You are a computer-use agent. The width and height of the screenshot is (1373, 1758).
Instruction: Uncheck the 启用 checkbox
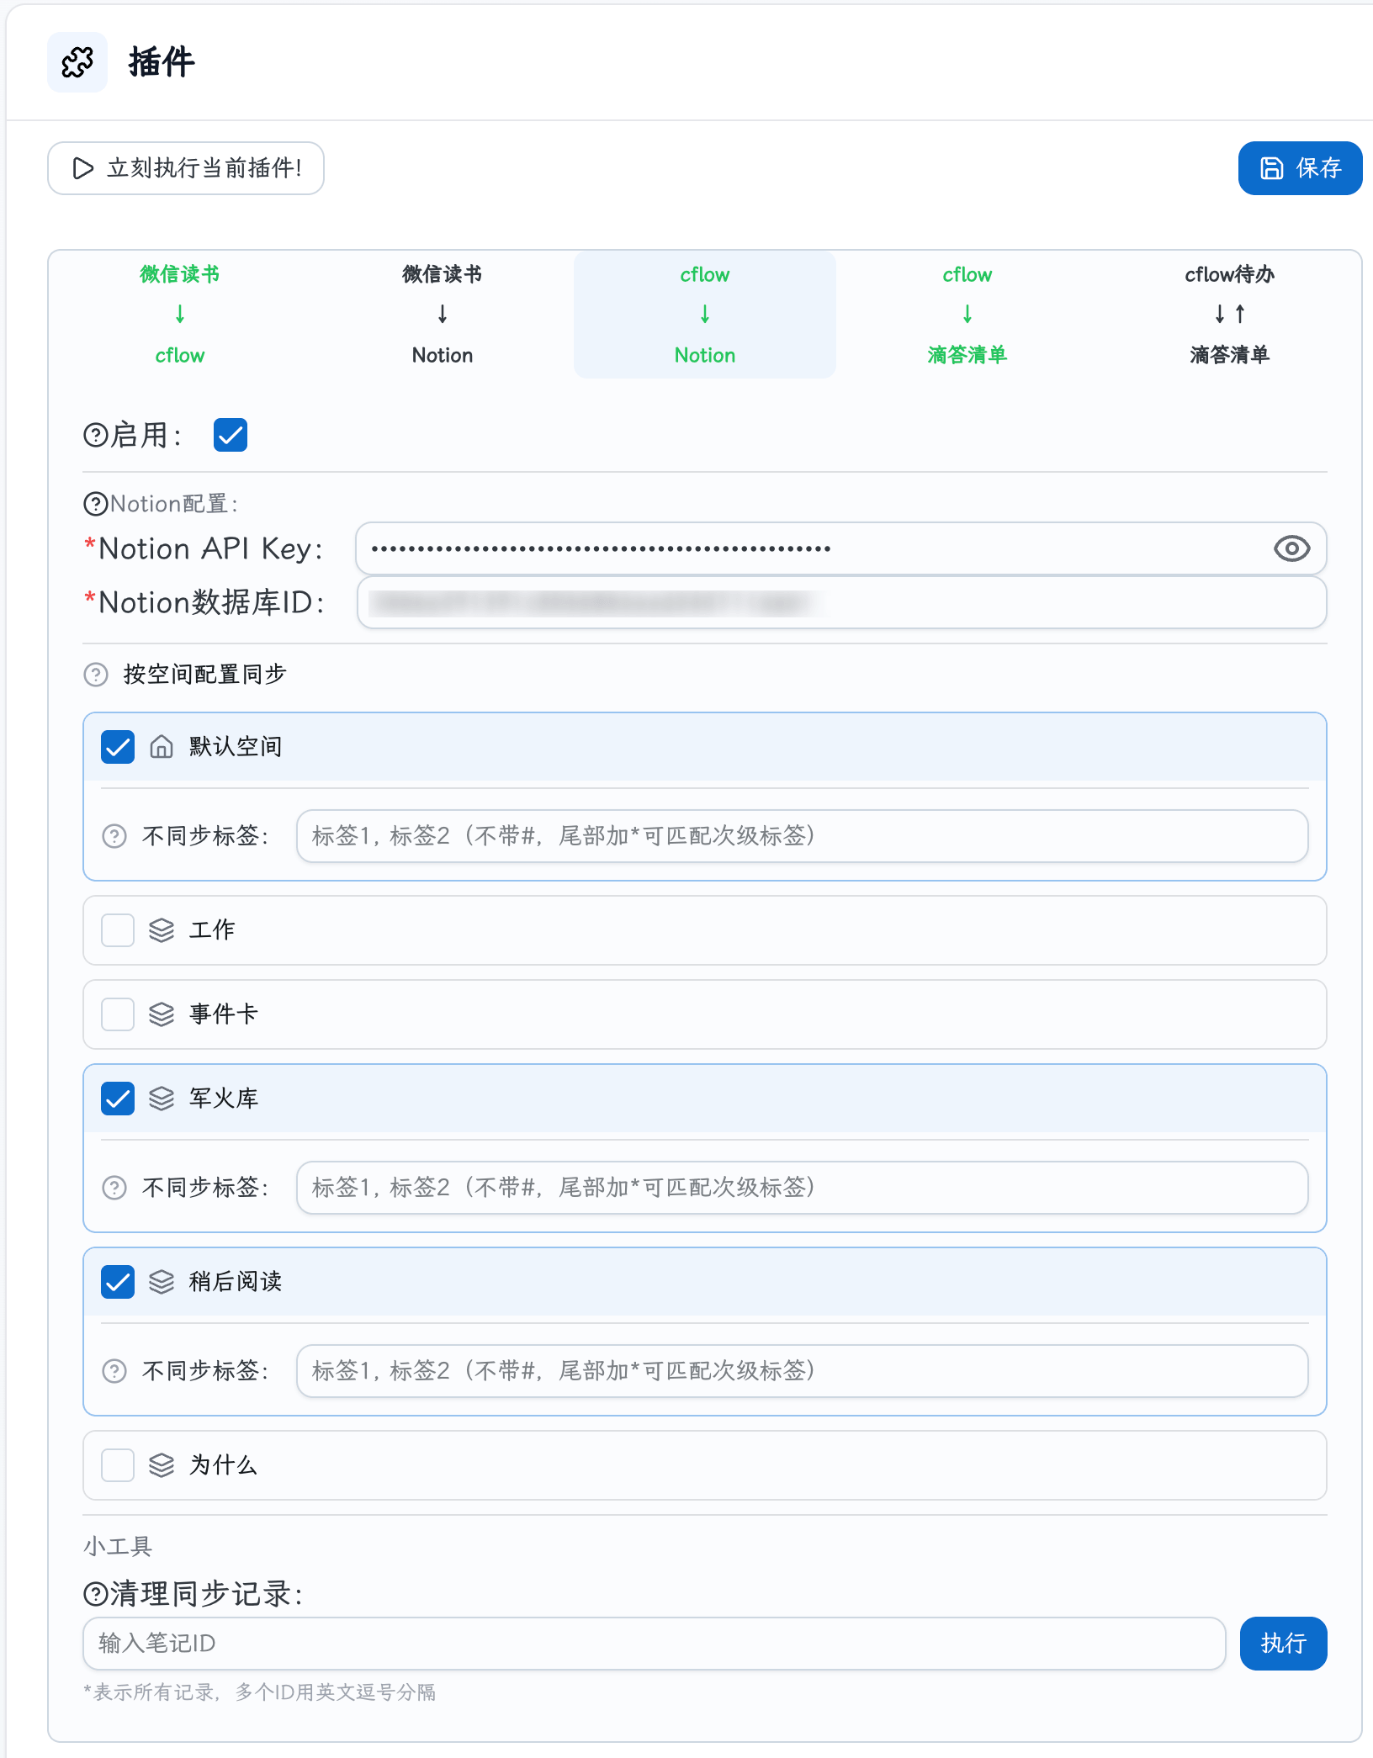pyautogui.click(x=231, y=435)
